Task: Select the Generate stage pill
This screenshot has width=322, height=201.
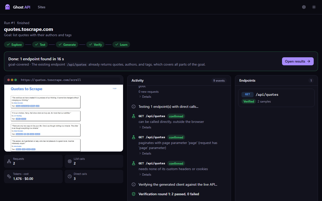Action: pos(67,44)
